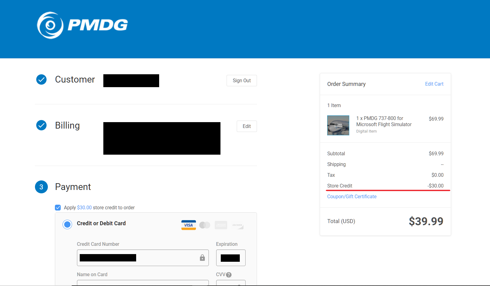Click the lock icon in card number field

click(202, 258)
